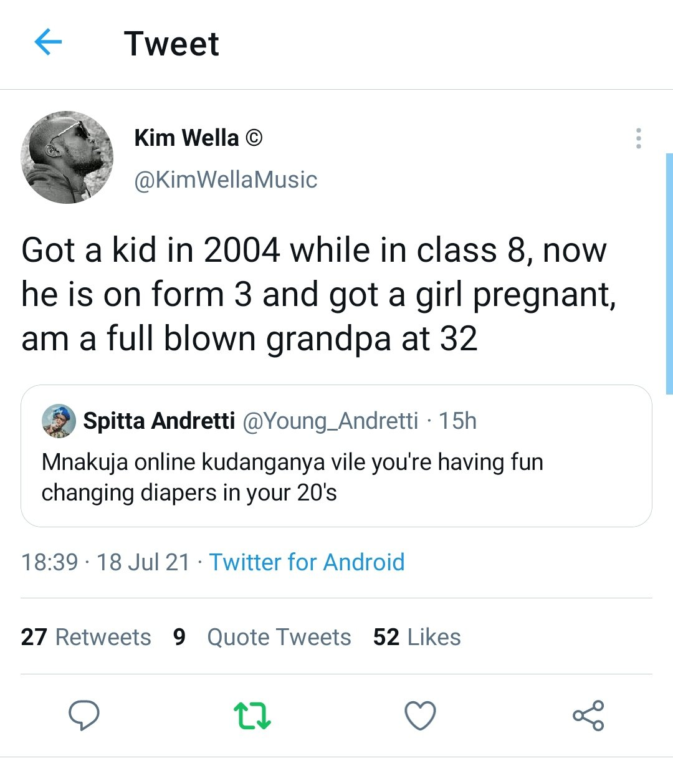Tap the Kim Wella display name

[186, 138]
